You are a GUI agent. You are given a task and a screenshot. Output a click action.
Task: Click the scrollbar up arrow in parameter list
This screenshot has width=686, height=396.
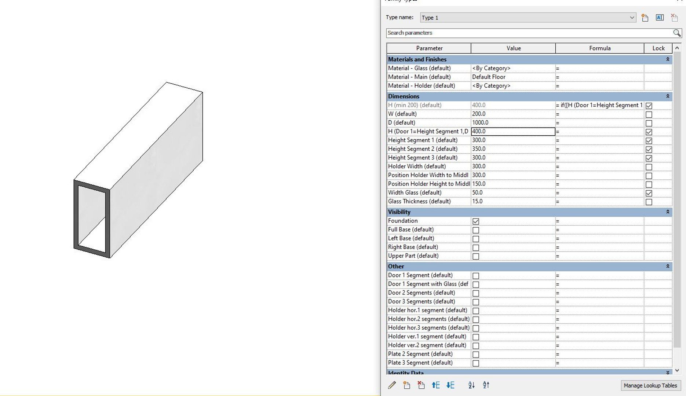pyautogui.click(x=677, y=48)
